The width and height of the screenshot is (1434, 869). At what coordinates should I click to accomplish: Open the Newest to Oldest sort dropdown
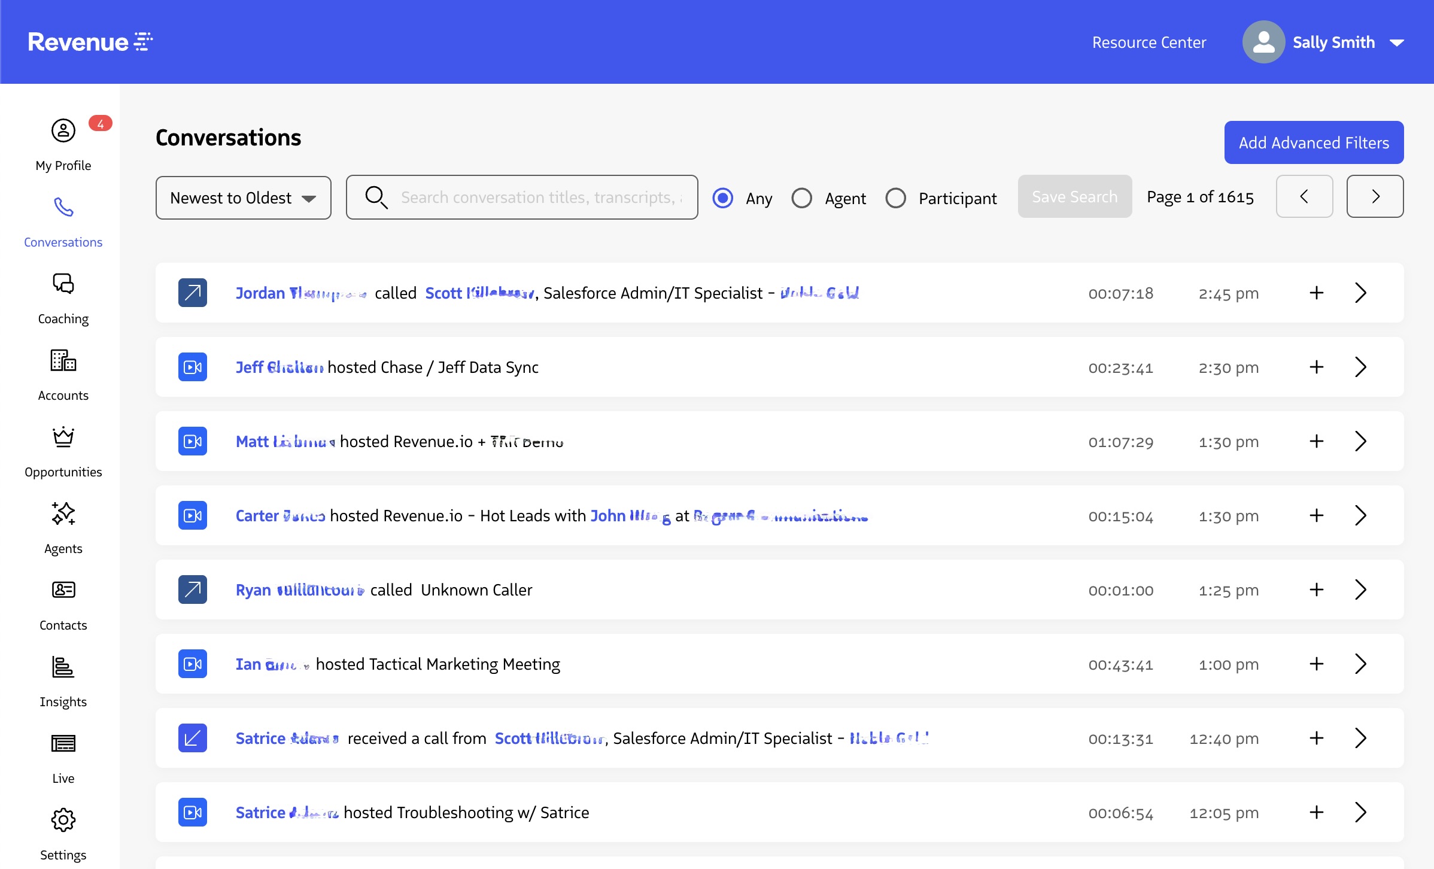(x=243, y=197)
